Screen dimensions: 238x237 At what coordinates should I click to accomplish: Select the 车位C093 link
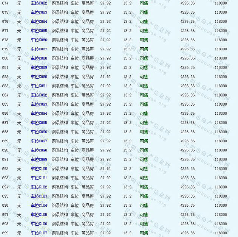(x=39, y=104)
